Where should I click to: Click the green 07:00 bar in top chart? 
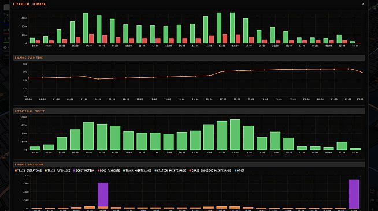(86, 28)
